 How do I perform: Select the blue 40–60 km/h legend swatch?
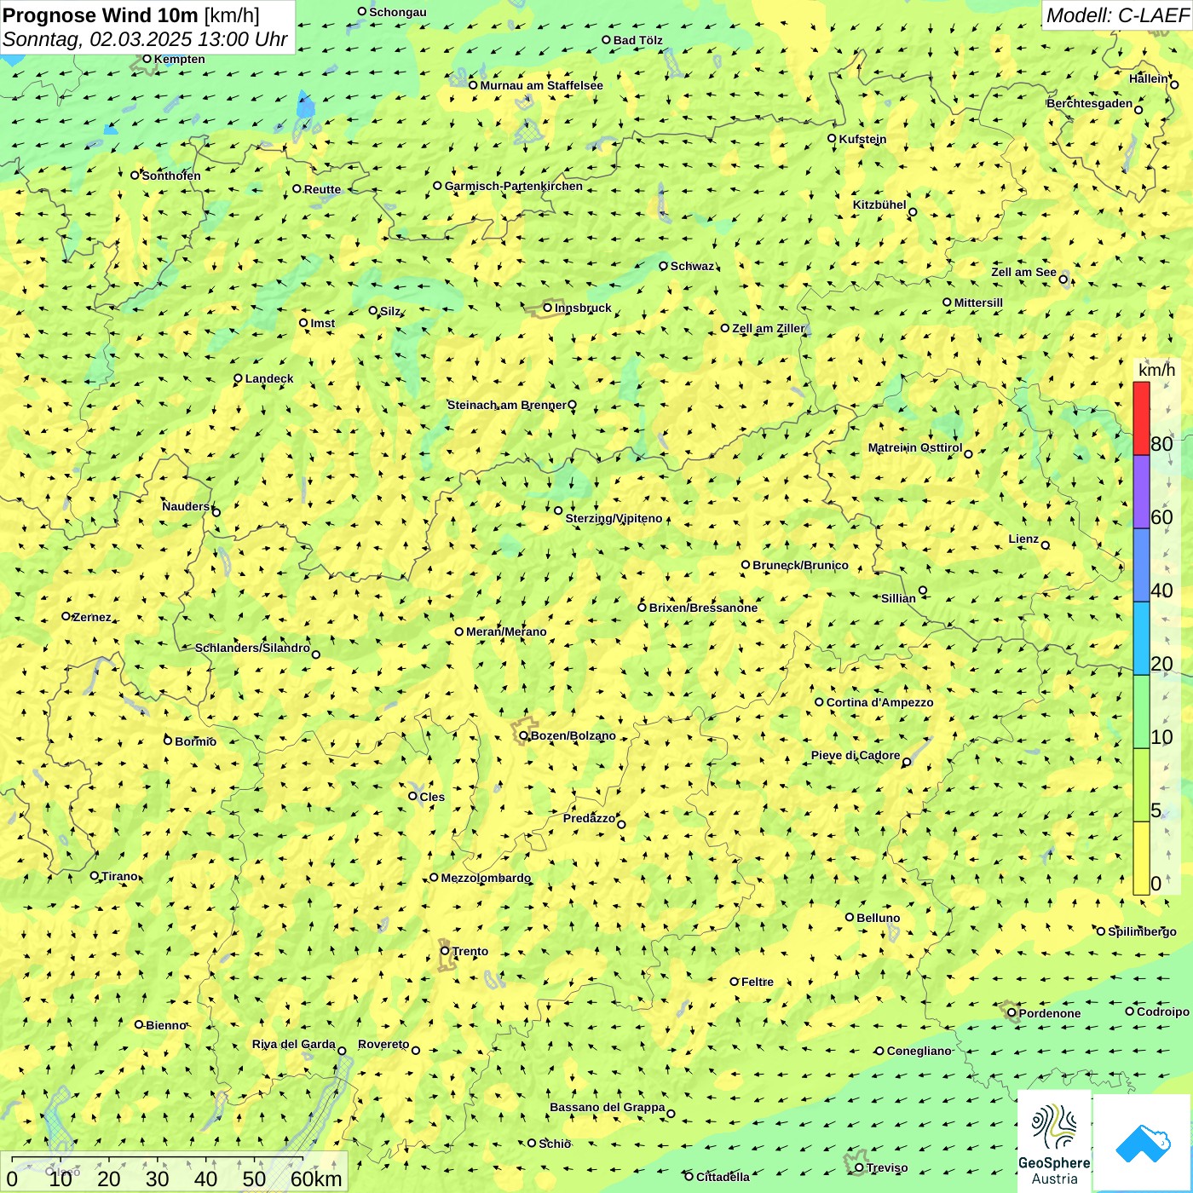coord(1141,565)
